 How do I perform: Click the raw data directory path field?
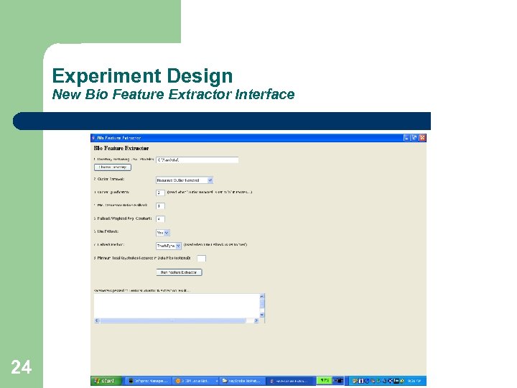tap(197, 160)
